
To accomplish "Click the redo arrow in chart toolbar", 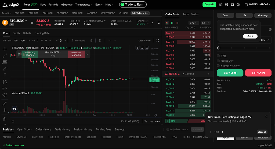I will coord(115,40).
